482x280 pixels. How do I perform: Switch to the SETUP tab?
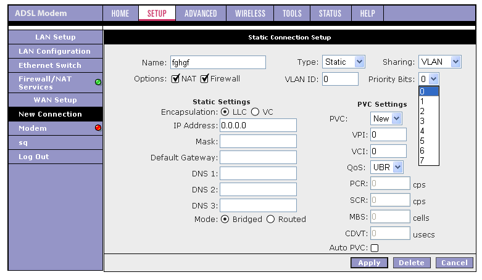pyautogui.click(x=157, y=13)
